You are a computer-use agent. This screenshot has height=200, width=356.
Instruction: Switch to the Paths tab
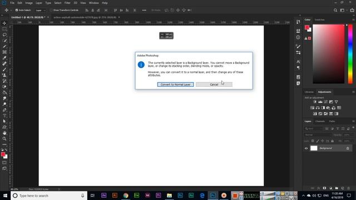[332, 121]
